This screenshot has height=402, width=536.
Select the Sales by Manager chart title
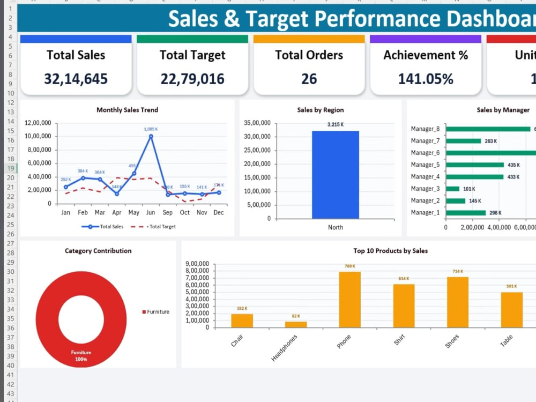[503, 110]
